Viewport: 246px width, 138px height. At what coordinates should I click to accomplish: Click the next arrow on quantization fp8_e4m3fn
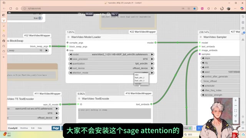pos(152,64)
